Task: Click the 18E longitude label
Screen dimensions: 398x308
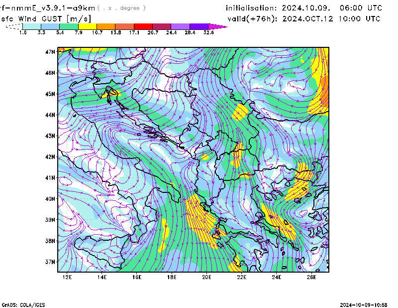Action: point(172,277)
